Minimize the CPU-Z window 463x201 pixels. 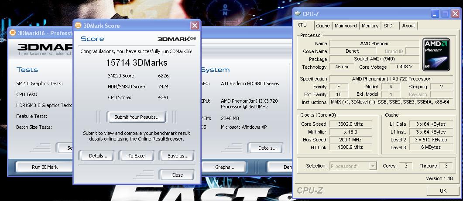(x=435, y=14)
